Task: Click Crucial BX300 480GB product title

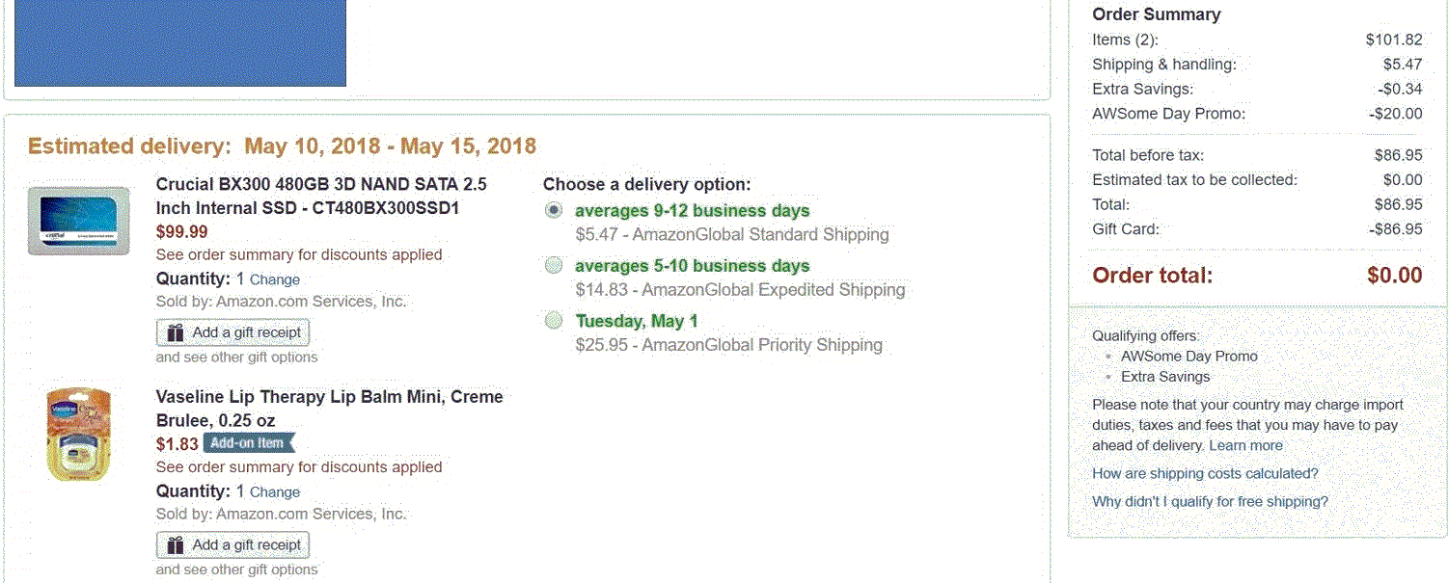Action: coord(321,196)
